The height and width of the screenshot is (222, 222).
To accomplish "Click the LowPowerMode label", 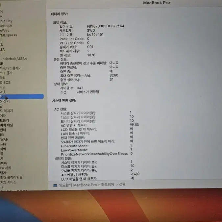I will point(74,150).
